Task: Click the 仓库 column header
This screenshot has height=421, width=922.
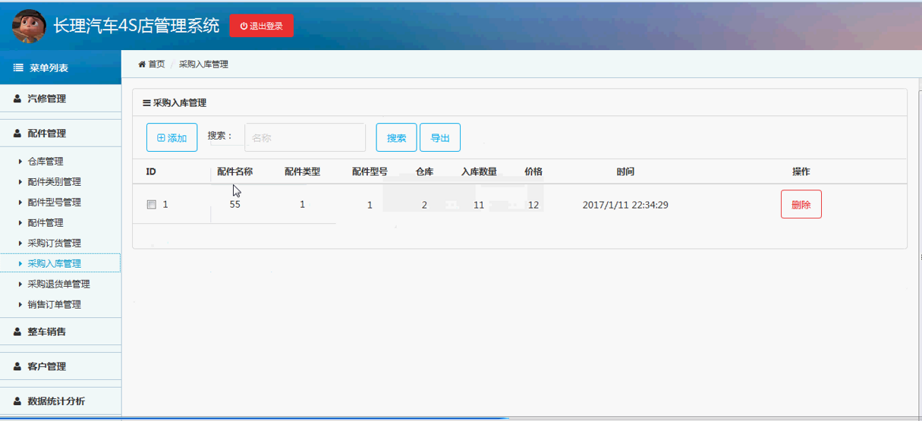Action: pos(425,172)
